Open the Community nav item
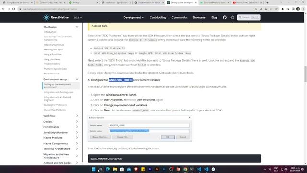307x173 pixels. [x=179, y=17]
